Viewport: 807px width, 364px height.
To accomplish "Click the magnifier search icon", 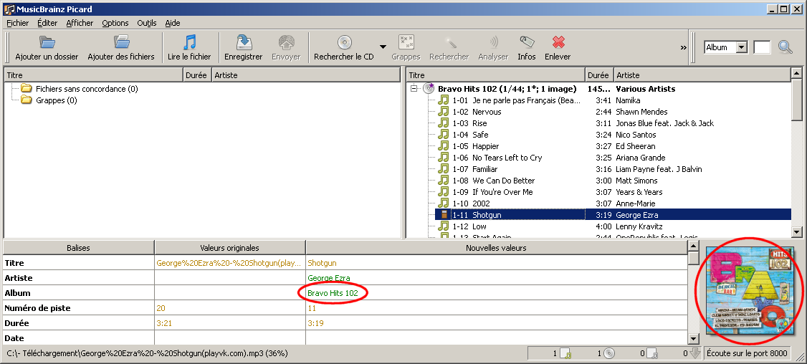I will [785, 47].
